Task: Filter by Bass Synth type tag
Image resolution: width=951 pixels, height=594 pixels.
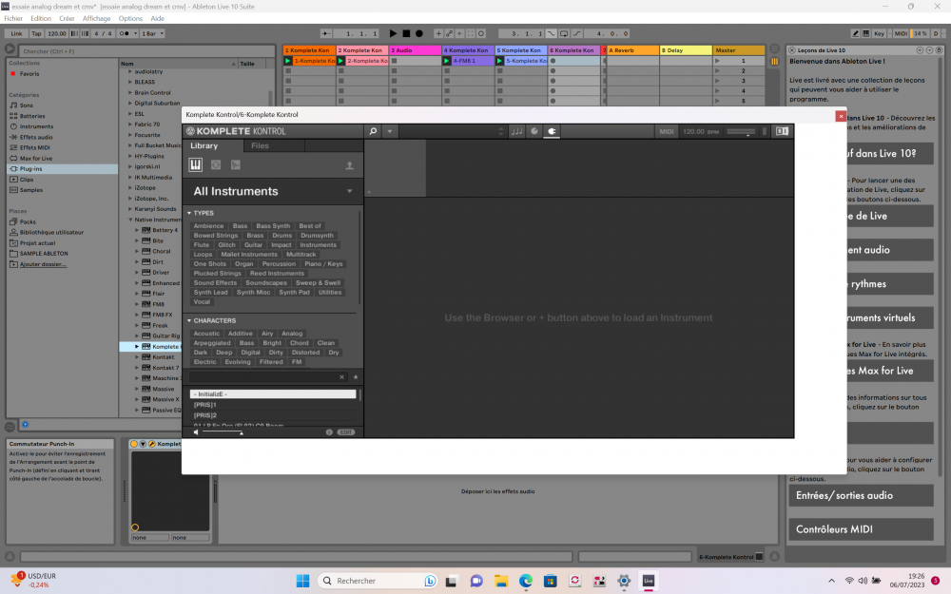Action: click(x=273, y=225)
